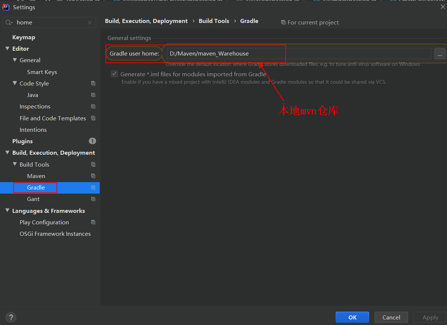Collapse the Build Tools tree node
The image size is (447, 325).
(x=15, y=164)
